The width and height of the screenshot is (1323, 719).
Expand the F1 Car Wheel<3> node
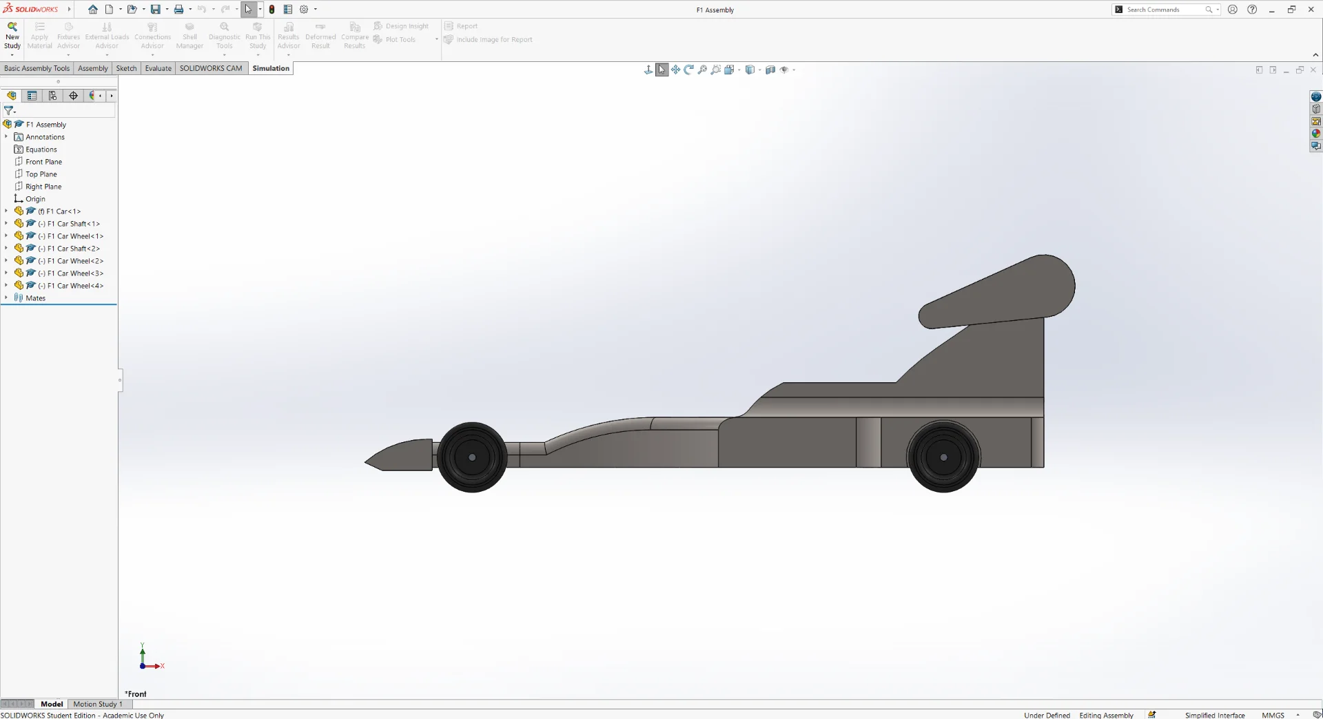(x=6, y=273)
